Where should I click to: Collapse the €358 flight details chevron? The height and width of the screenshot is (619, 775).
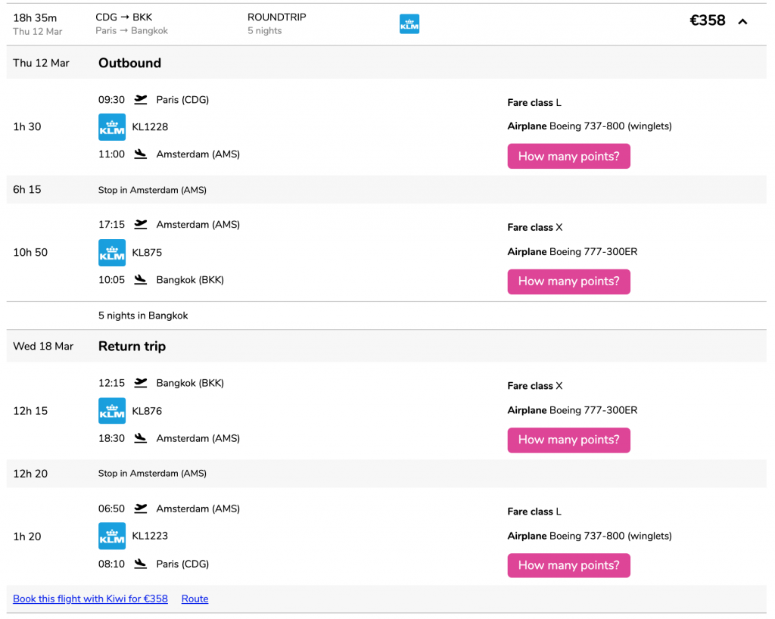point(742,21)
